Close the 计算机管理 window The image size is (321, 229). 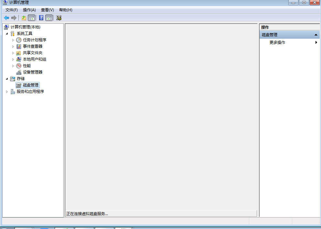coord(315,3)
